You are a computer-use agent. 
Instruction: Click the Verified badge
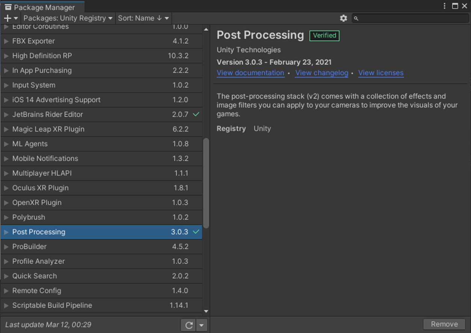[325, 35]
